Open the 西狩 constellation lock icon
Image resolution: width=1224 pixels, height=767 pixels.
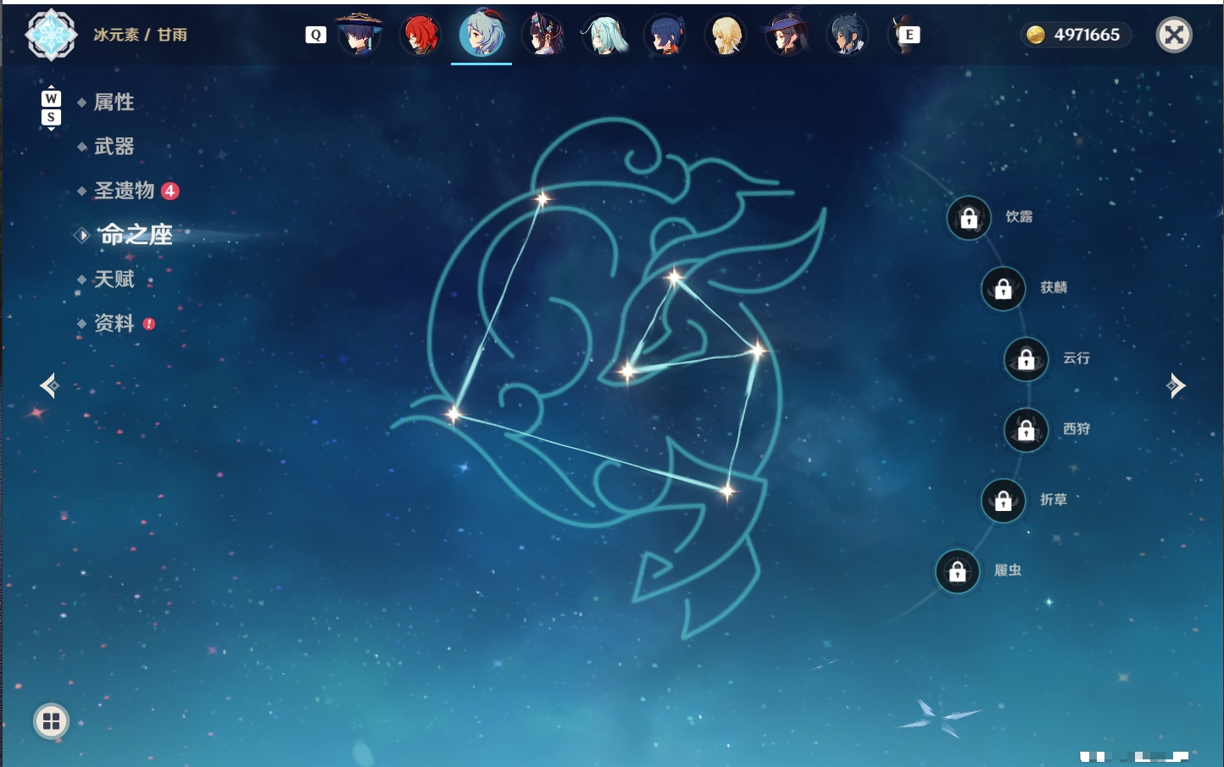tap(1026, 431)
